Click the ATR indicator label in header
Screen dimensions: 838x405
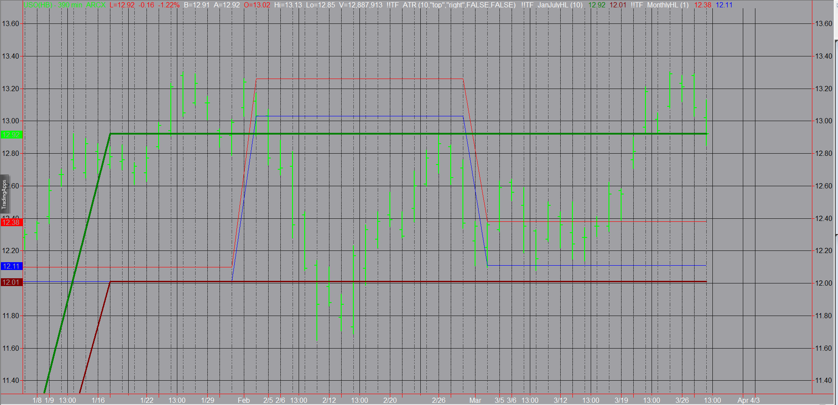coord(459,5)
